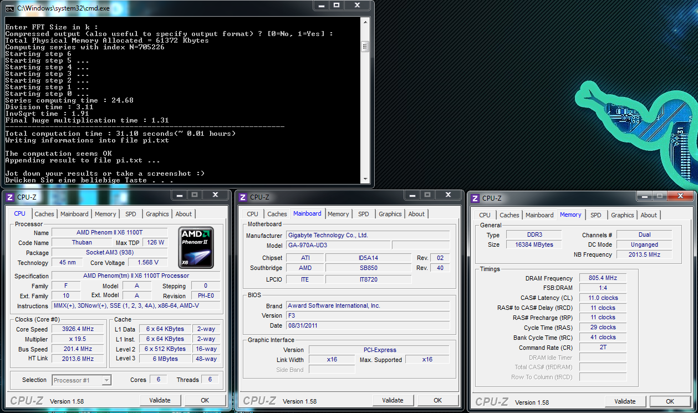
Task: Click OK in the Mainboard window
Action: 438,400
